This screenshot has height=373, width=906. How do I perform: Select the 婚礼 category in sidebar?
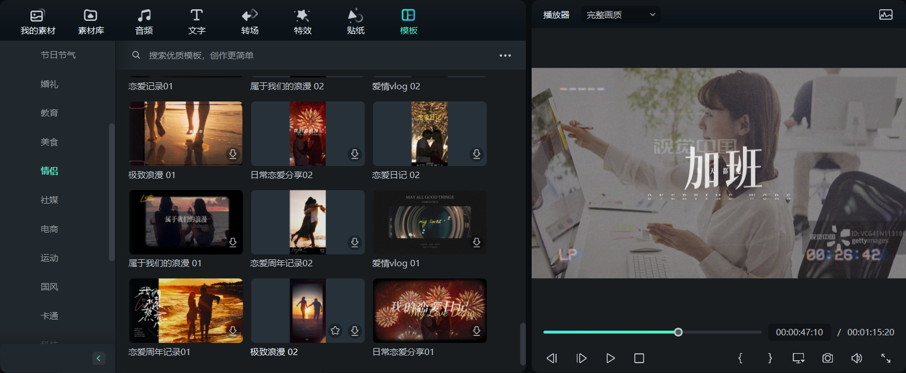(x=49, y=84)
